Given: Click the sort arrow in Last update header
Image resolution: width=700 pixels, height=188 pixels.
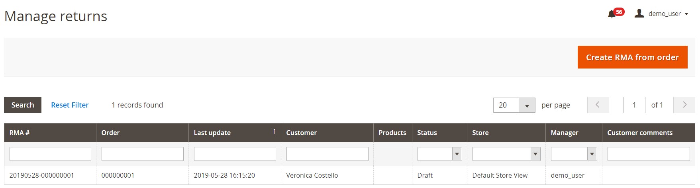Looking at the screenshot, I should (274, 131).
